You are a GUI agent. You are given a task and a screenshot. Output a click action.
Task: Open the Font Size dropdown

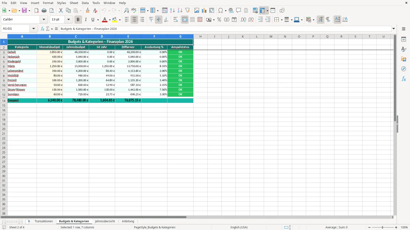point(69,20)
